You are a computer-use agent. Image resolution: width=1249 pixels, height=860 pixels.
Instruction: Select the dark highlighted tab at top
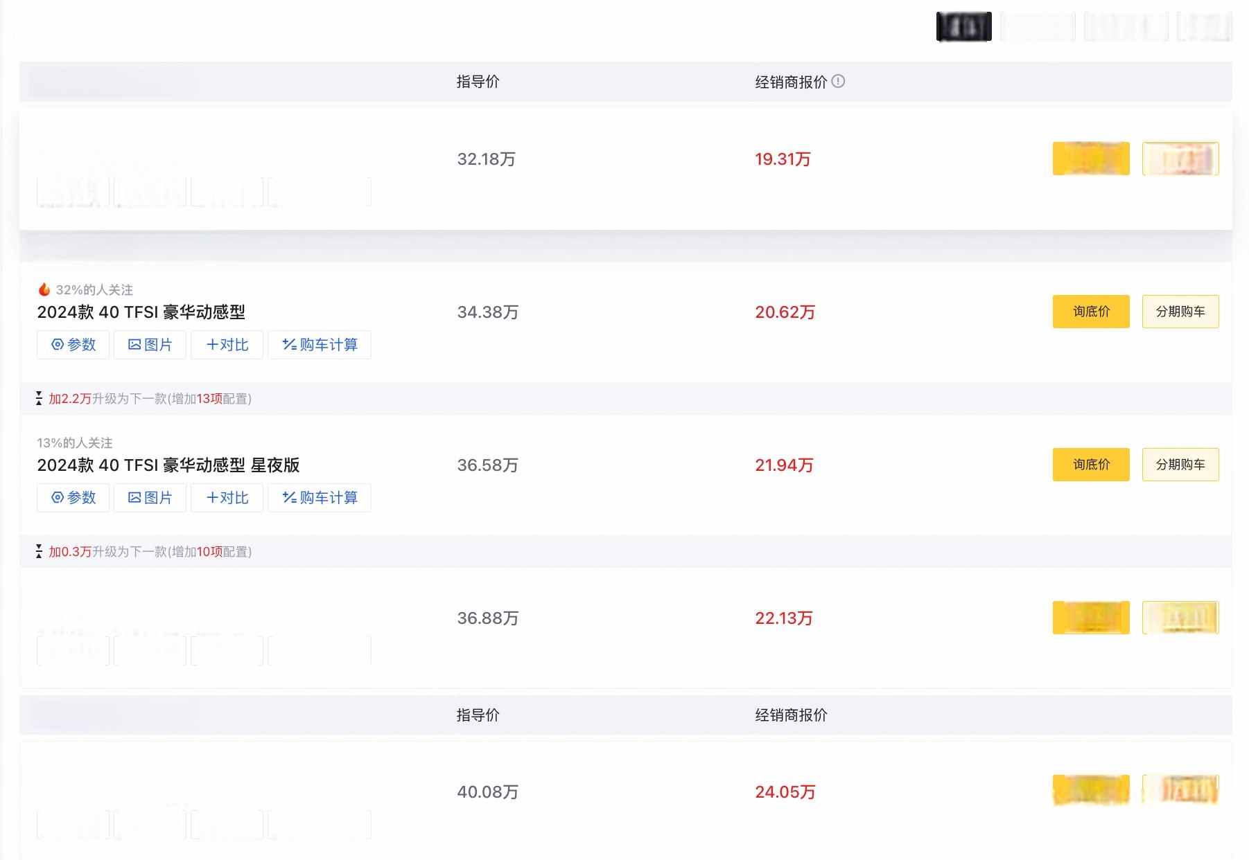coord(963,27)
